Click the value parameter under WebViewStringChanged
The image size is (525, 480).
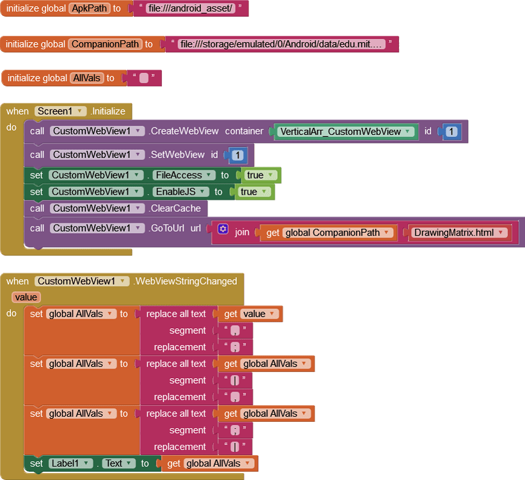click(26, 297)
